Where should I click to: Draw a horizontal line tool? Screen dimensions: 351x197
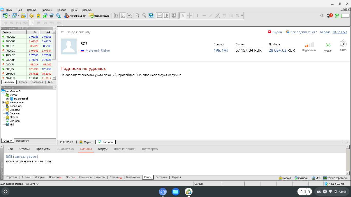point(204,16)
